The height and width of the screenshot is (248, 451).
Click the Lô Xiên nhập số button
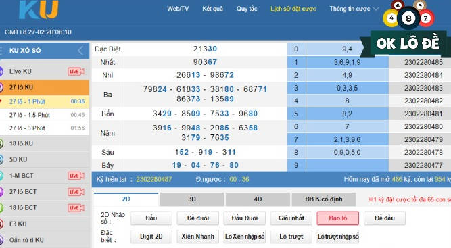point(245,237)
